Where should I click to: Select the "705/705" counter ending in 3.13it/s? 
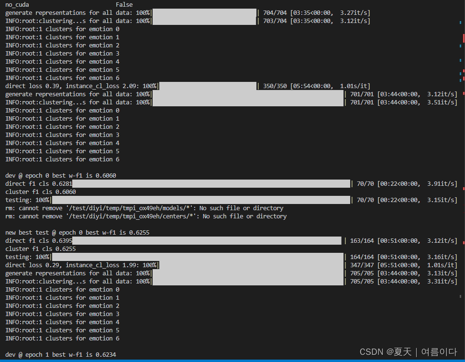(404, 273)
